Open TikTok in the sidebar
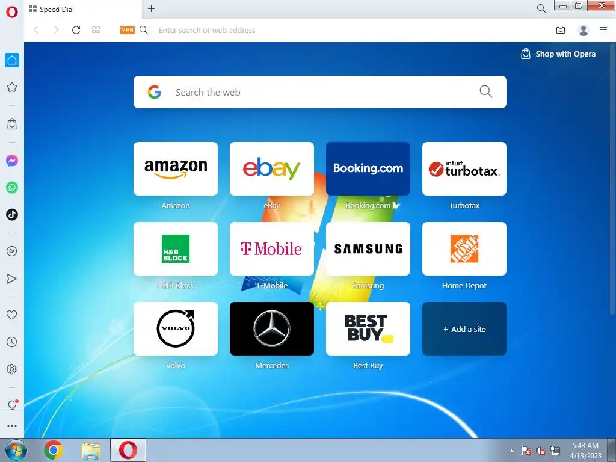 tap(12, 215)
